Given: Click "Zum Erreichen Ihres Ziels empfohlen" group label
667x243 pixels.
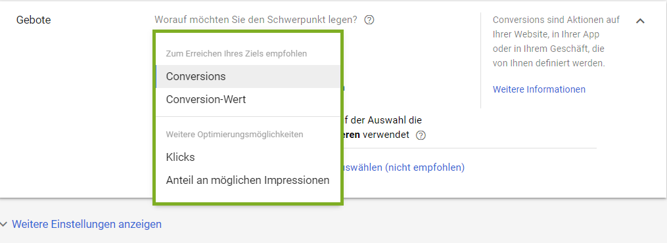Looking at the screenshot, I should click(x=237, y=54).
